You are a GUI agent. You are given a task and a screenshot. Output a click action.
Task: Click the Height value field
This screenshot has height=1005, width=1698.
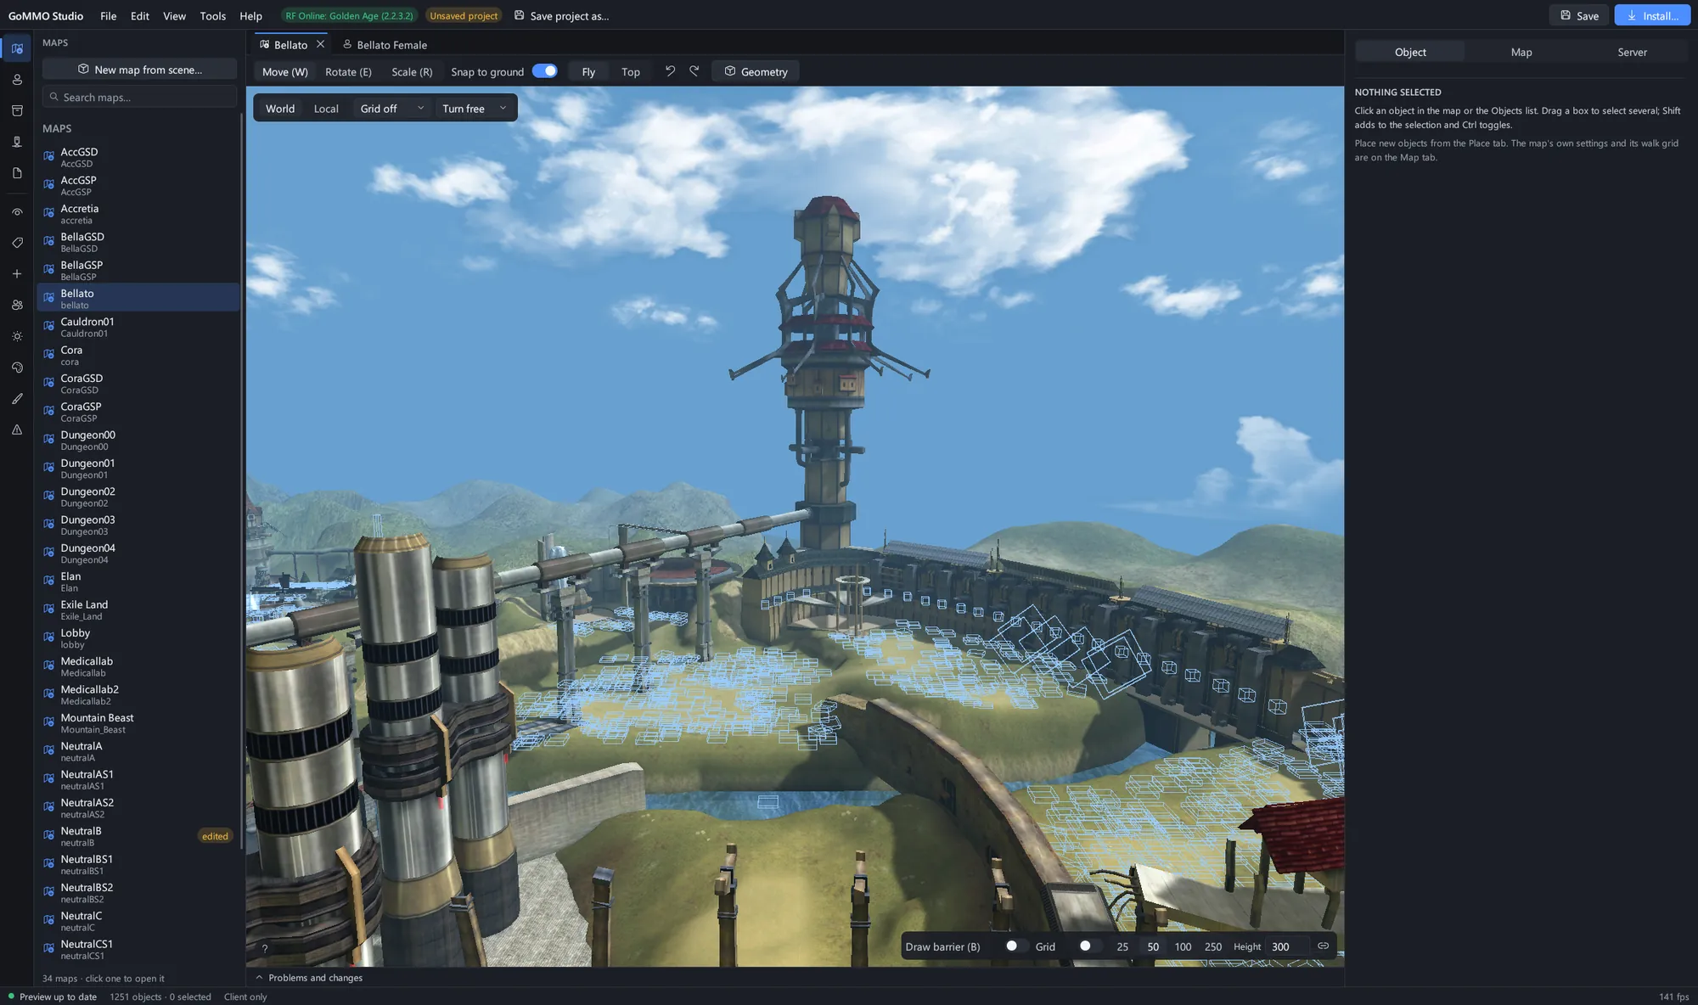pyautogui.click(x=1286, y=946)
